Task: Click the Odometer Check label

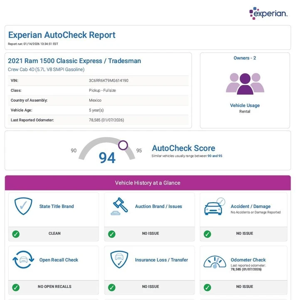Action: click(x=248, y=260)
